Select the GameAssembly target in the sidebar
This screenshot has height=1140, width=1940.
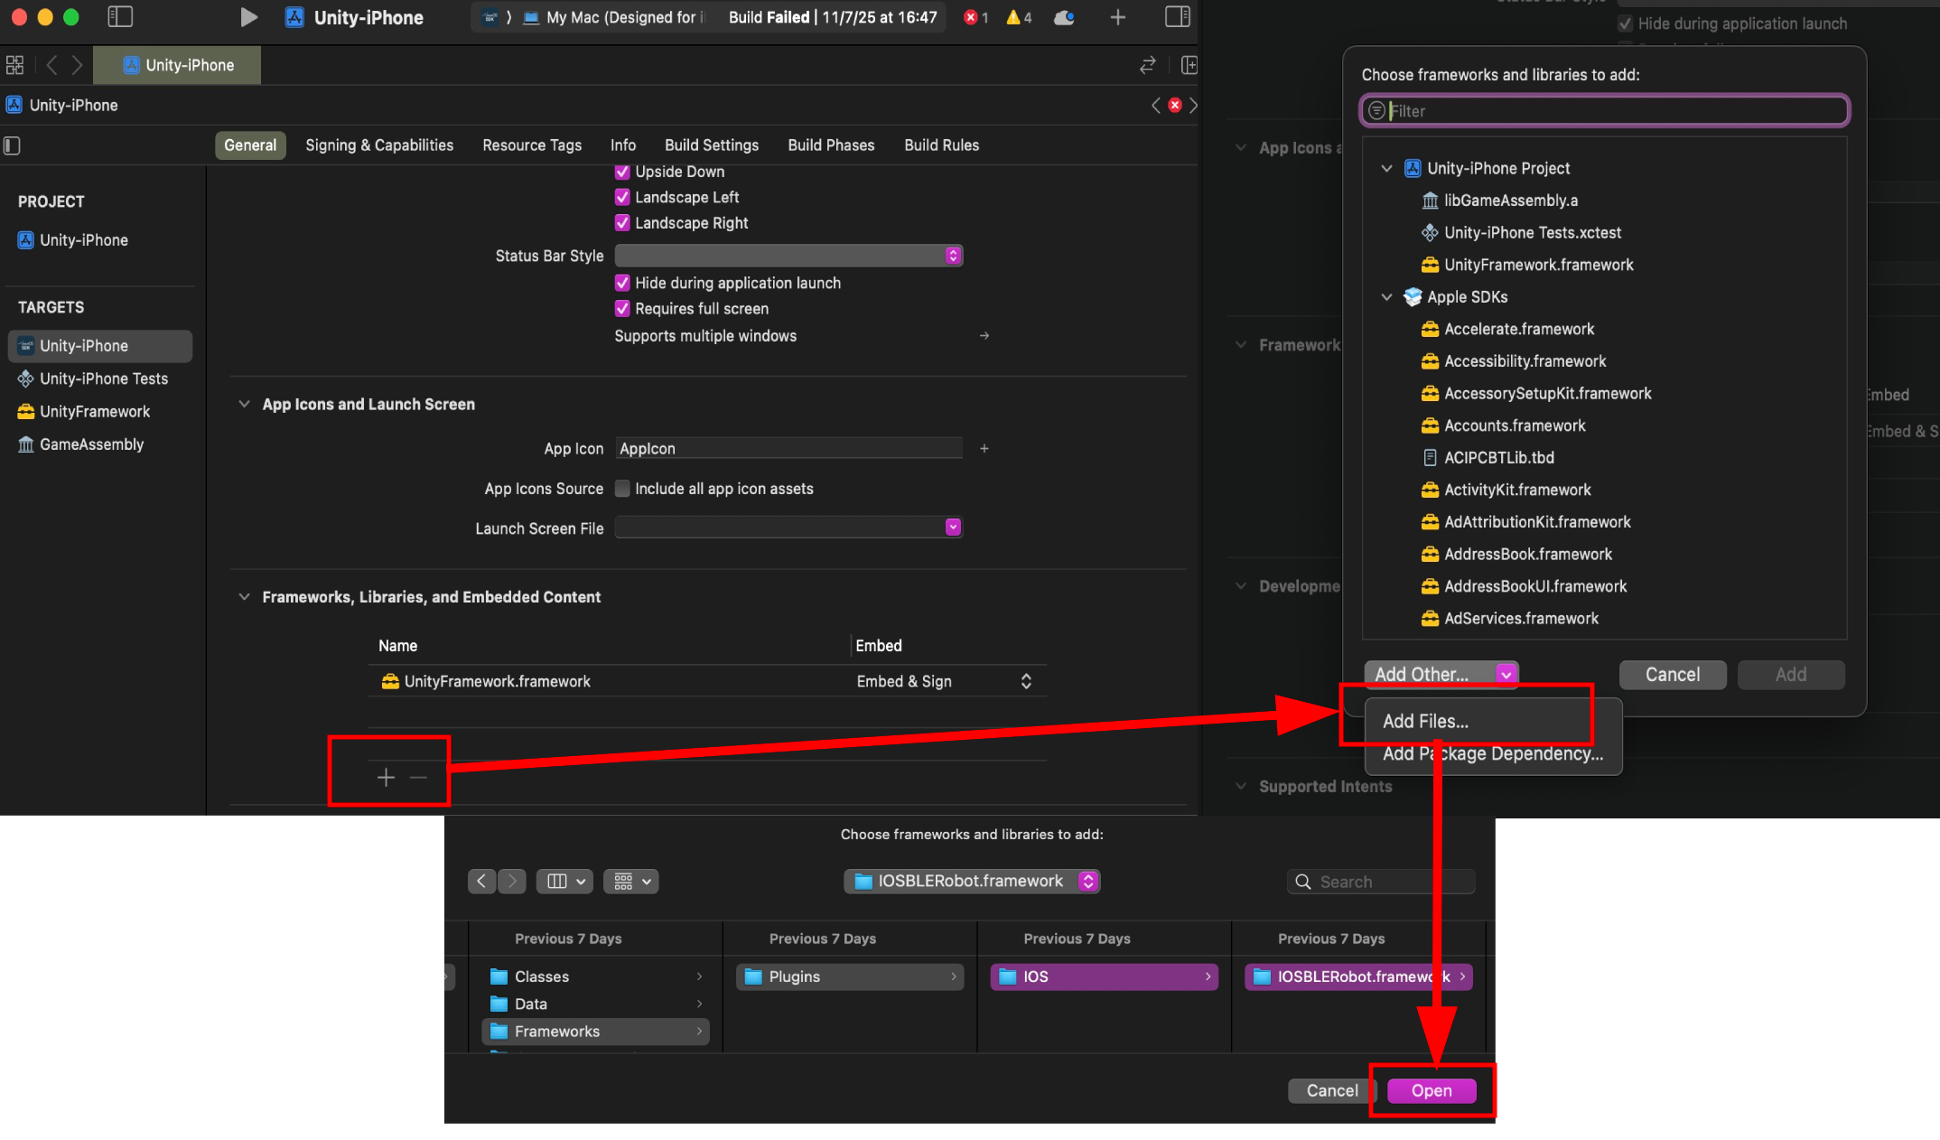pyautogui.click(x=90, y=444)
